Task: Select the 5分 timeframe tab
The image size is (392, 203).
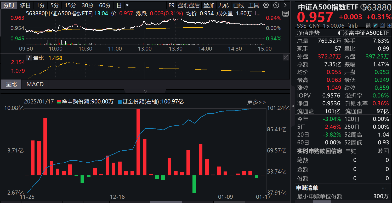Action: [x=55, y=5]
